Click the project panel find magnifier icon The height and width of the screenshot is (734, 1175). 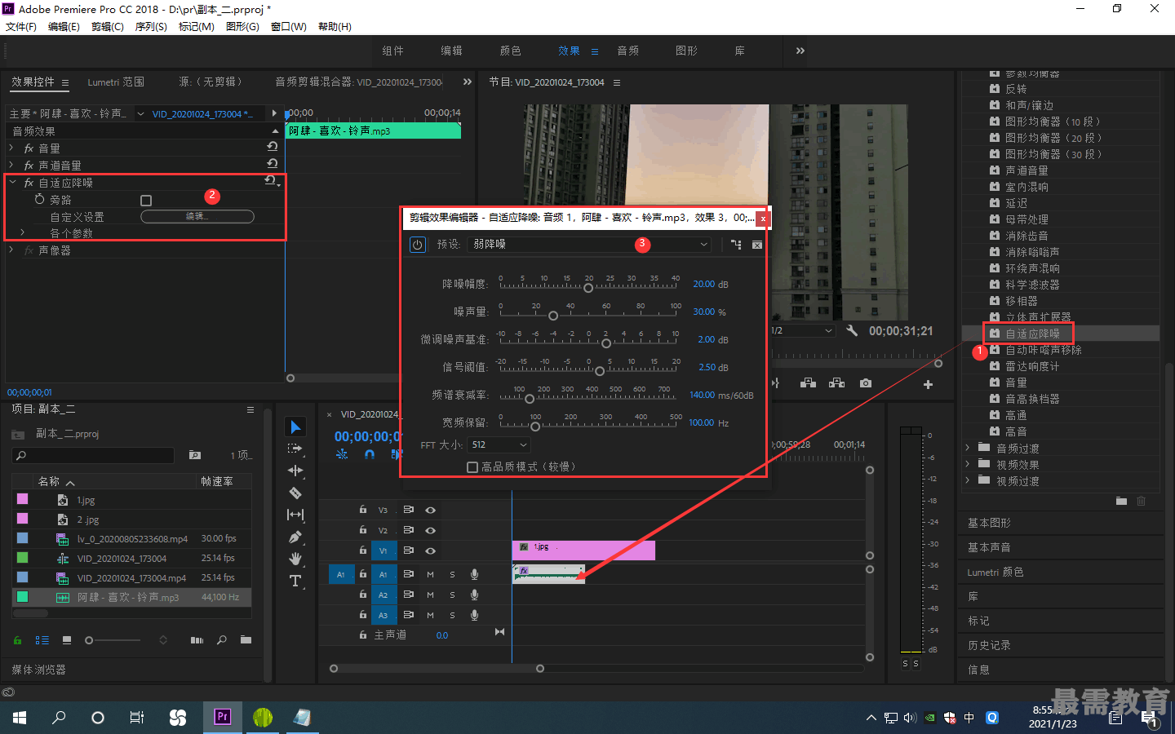point(221,640)
